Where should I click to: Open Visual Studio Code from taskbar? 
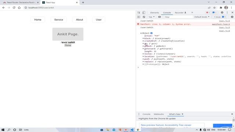[132, 130]
